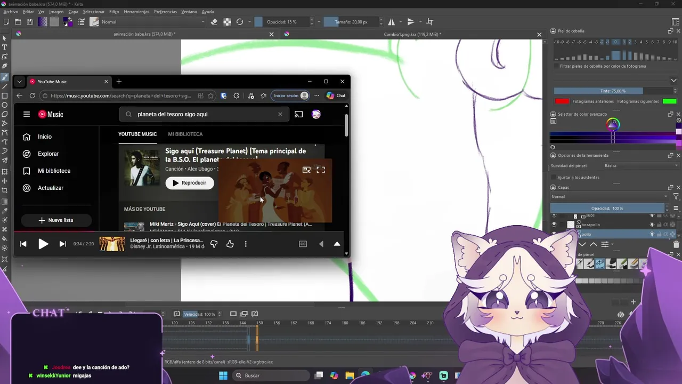This screenshot has width=682, height=384.
Task: Open the blending mode Normal dropdown in toolbar
Action: tap(153, 22)
